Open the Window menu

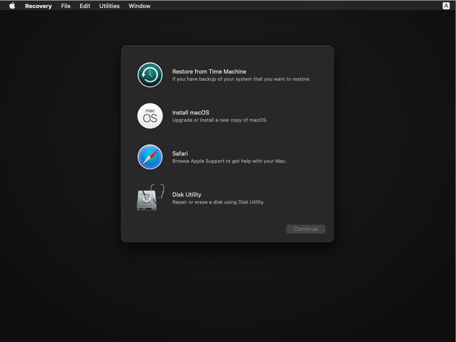click(139, 6)
